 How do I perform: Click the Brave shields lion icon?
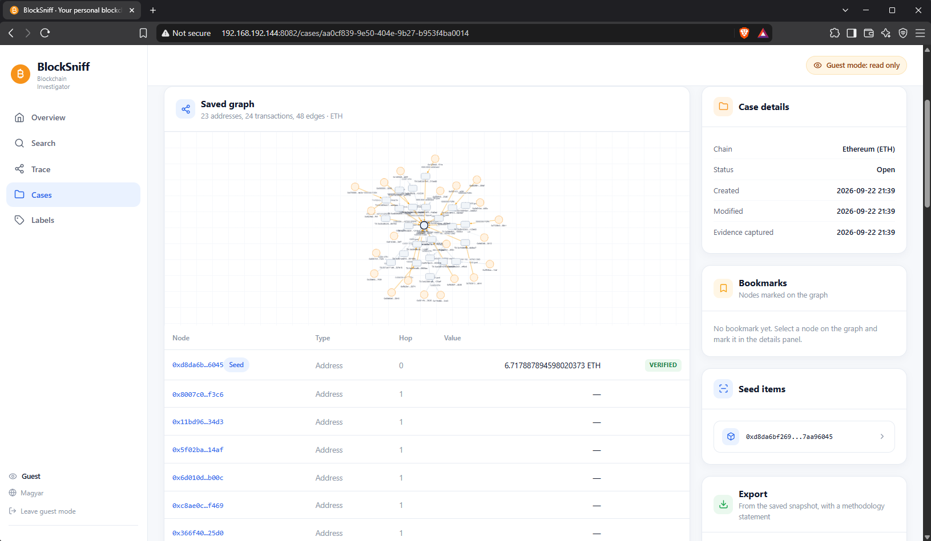click(744, 33)
